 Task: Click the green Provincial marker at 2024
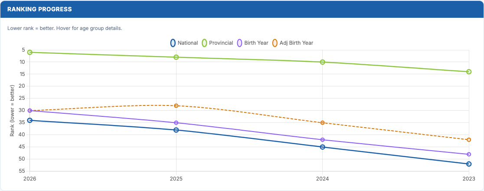pyautogui.click(x=322, y=62)
